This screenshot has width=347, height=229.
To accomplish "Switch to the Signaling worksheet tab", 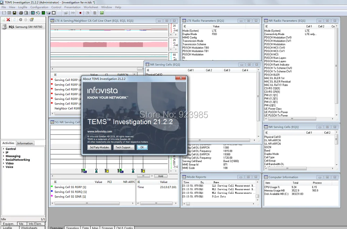I will [x=73, y=228].
